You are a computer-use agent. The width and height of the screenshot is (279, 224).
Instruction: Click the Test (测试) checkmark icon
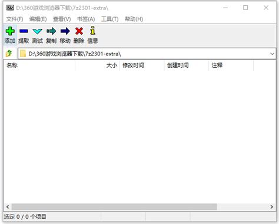(x=38, y=31)
